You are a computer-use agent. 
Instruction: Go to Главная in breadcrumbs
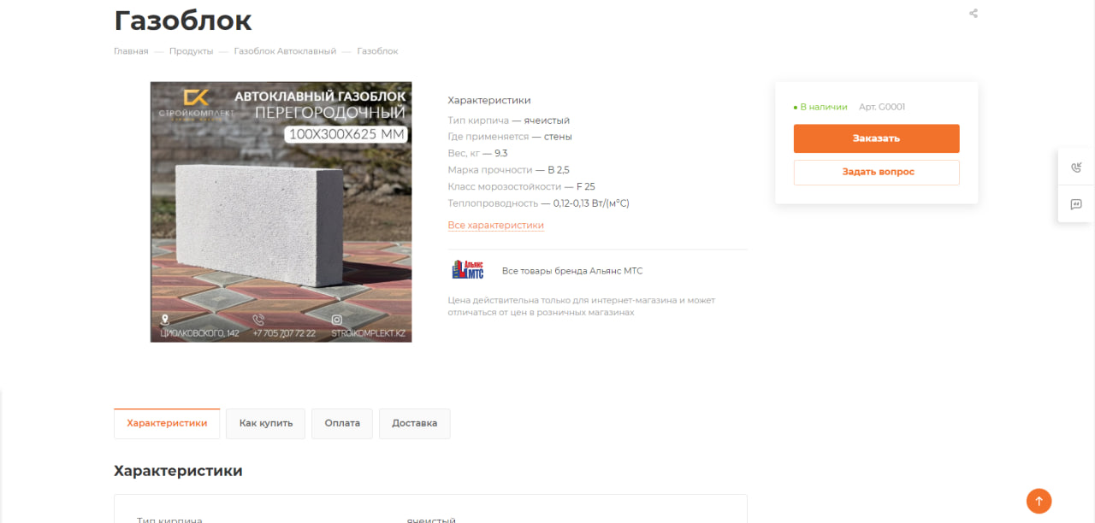coord(131,51)
